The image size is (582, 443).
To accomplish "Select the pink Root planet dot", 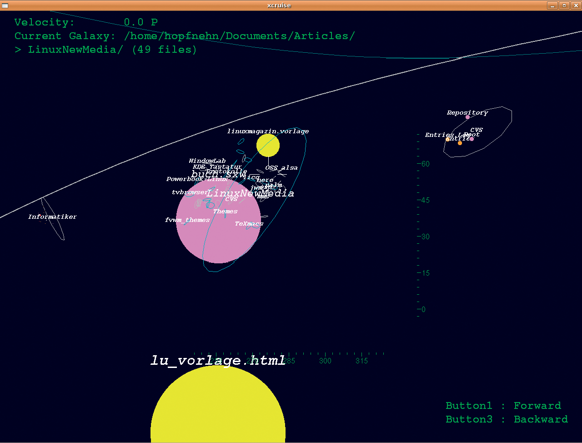I will [x=472, y=139].
